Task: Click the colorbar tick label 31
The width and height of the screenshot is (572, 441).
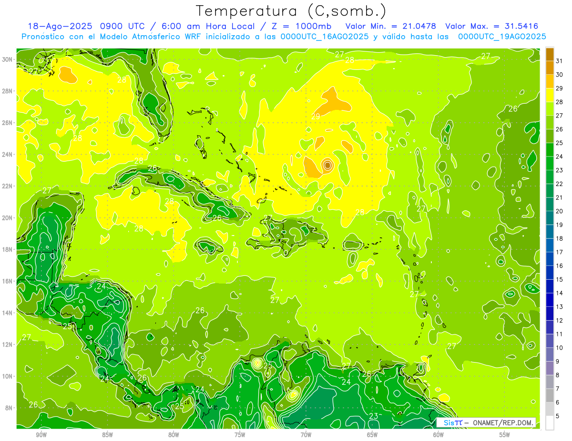Action: coord(560,61)
